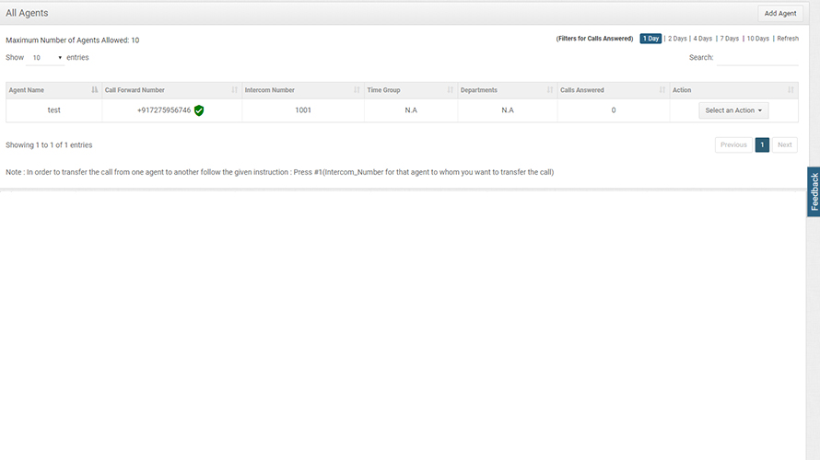Click the Refresh link
The image size is (820, 460).
point(788,39)
